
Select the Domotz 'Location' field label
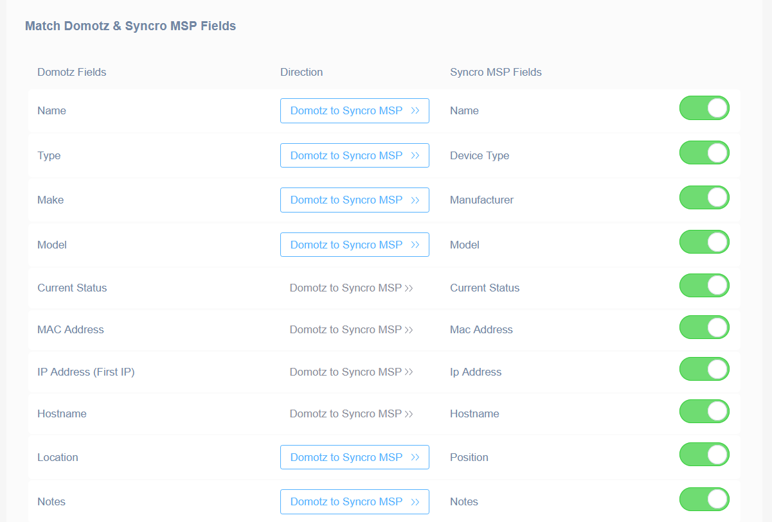click(58, 457)
